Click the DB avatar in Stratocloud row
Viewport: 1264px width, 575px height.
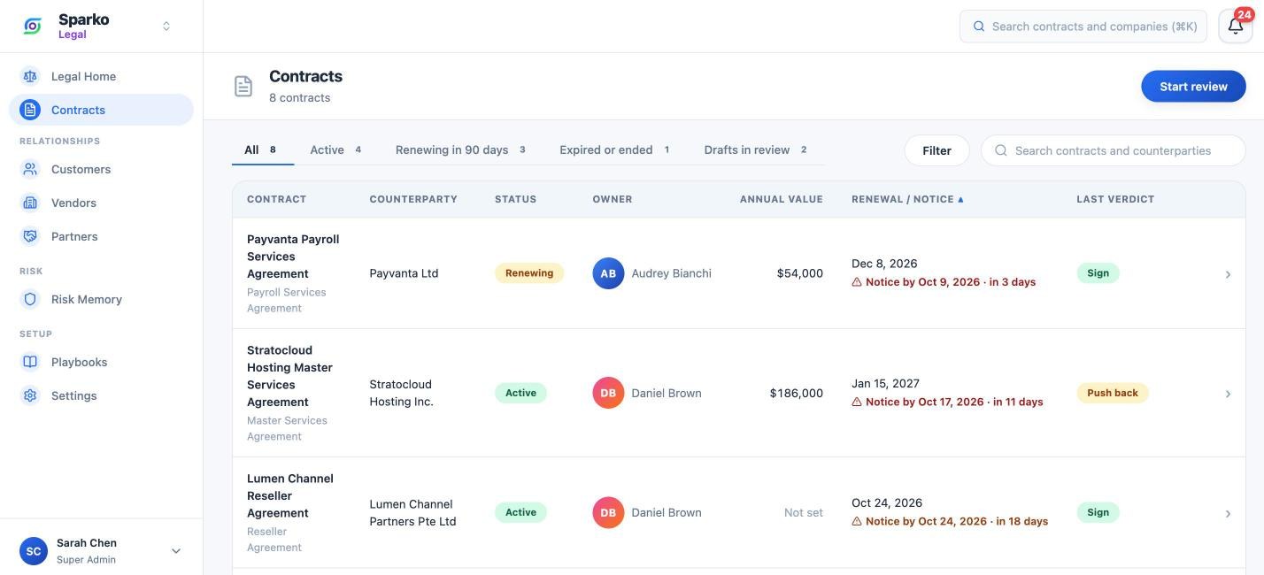608,393
